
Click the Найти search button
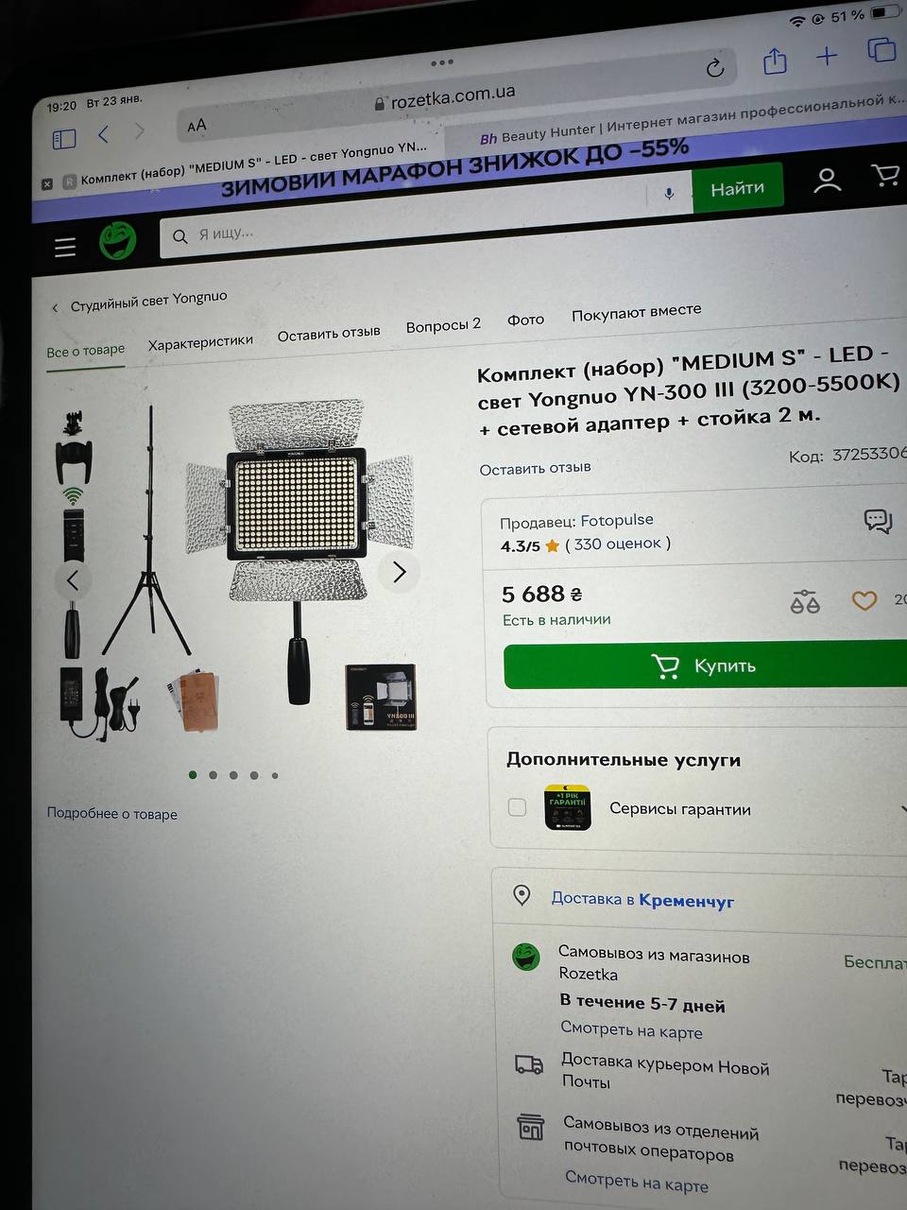pos(737,188)
